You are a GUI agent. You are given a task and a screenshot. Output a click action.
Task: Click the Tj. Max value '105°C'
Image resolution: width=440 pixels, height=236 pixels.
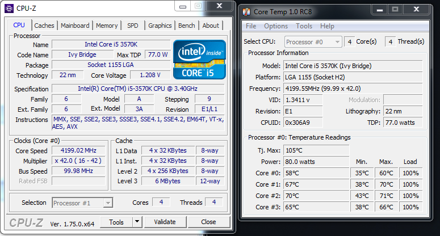316,150
